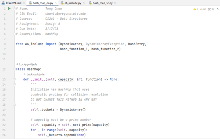The image size is (220, 139).
Task: Switch to the hash_map_sc.py tab
Action: (x=103, y=3)
